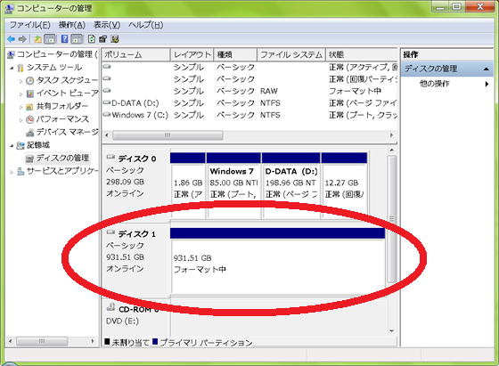Viewport: 499px width, 366px height.
Task: Open the 表示(V) menu
Action: (x=107, y=25)
